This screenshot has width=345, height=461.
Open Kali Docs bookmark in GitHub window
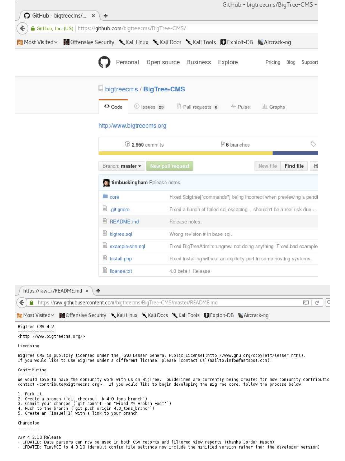click(167, 42)
